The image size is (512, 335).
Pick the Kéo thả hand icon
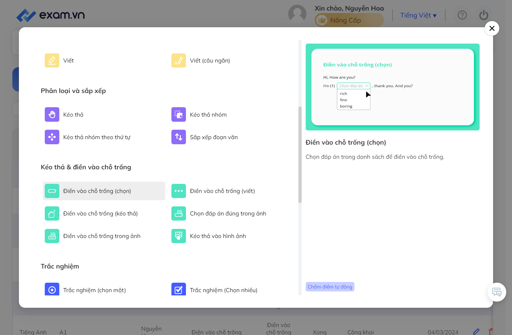[52, 115]
